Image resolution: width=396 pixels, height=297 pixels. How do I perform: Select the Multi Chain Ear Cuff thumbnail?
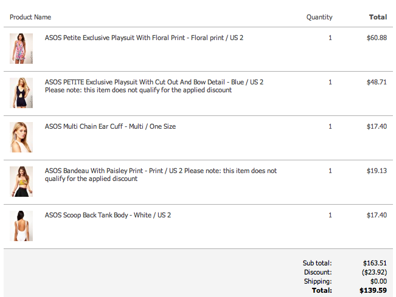coord(21,137)
